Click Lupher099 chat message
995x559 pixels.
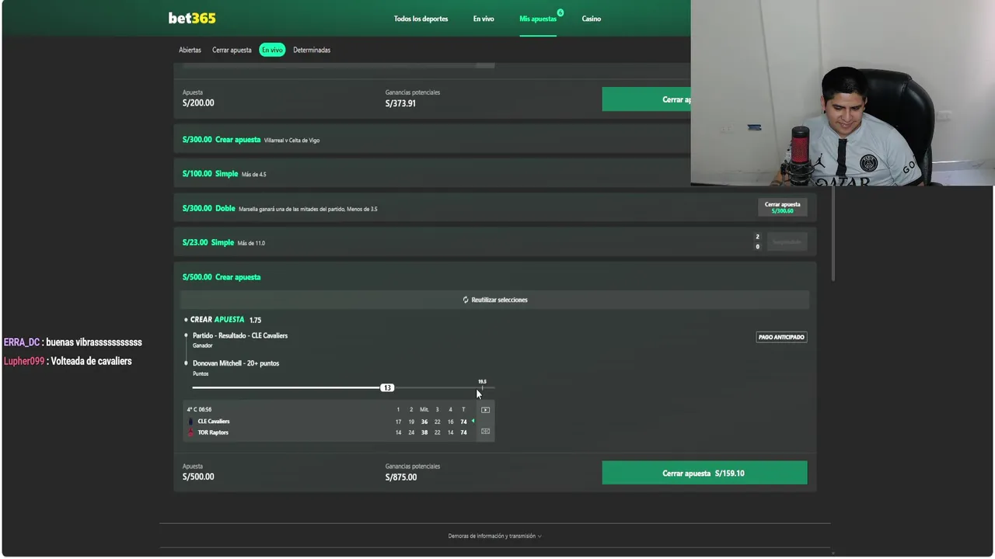click(68, 361)
